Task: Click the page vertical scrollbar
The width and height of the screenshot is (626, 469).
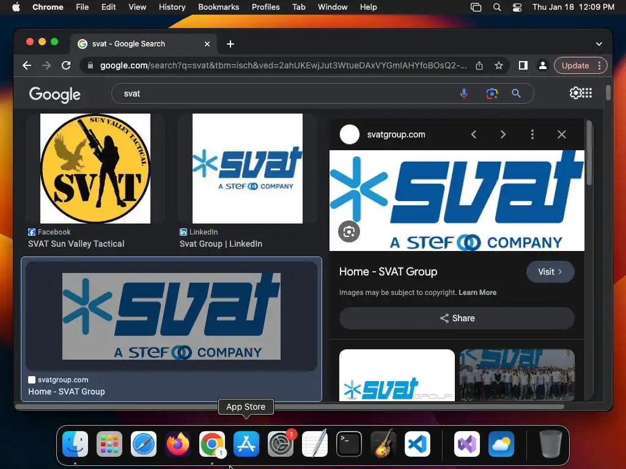Action: 608,93
